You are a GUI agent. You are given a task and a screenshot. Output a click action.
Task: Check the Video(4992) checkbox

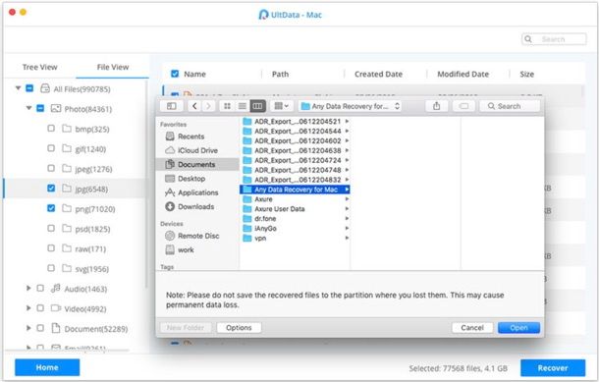40,308
